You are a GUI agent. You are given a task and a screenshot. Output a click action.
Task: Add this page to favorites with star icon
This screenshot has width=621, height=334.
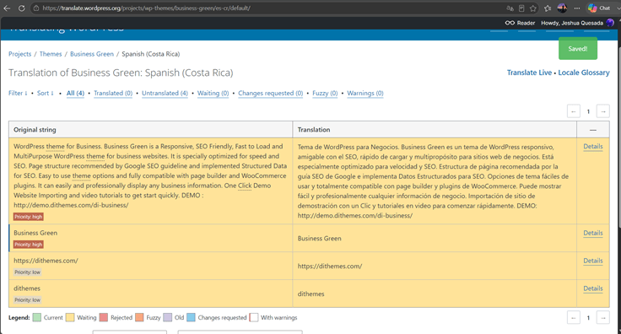coord(533,8)
